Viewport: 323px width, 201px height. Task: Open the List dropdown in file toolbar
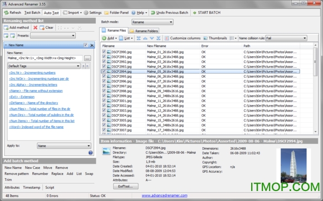pyautogui.click(x=126, y=38)
